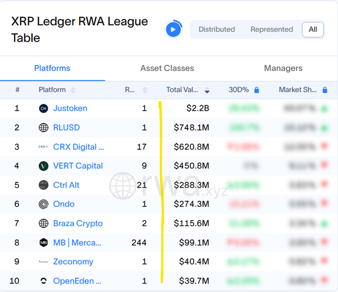Viewport: 338px width, 292px height.
Task: Open the Ctrl Alt platform link
Action: 66,185
